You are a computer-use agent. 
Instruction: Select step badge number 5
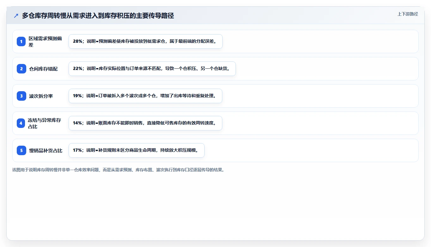click(21, 150)
